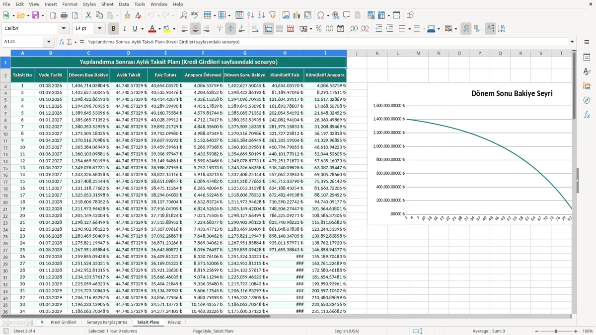Open the Borders dropdown arrow

click(x=409, y=29)
